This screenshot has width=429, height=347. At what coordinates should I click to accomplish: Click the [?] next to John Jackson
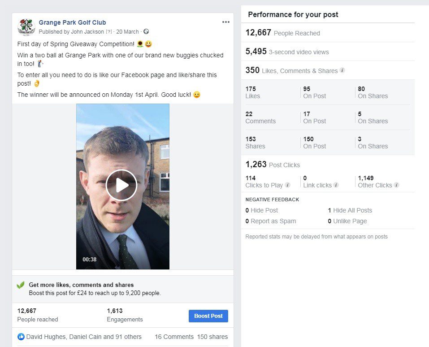pyautogui.click(x=109, y=32)
